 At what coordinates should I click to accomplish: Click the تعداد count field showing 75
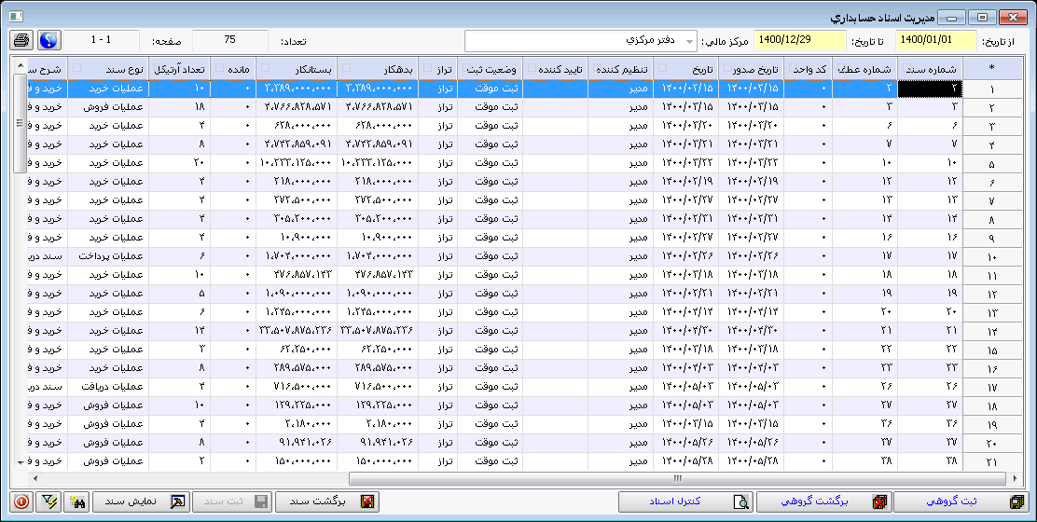(x=230, y=40)
